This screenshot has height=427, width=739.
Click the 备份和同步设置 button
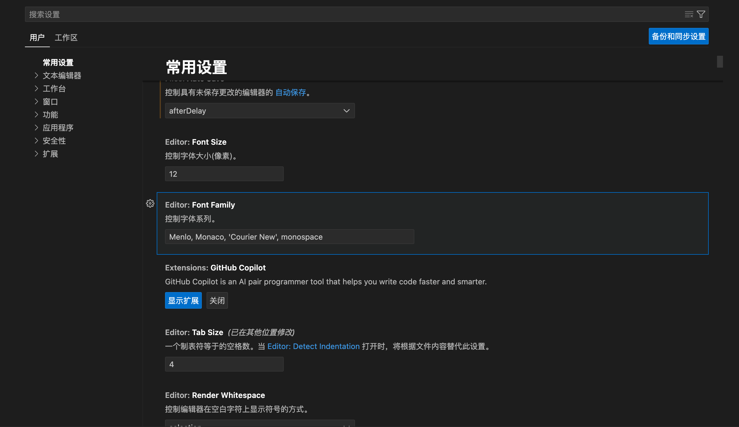[x=678, y=36]
